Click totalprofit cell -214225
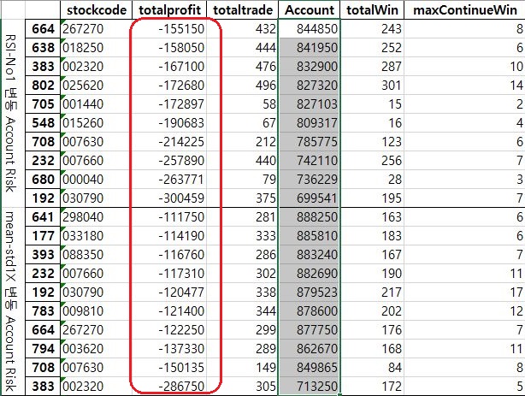Viewport: 525px width, 396px height. [x=169, y=141]
